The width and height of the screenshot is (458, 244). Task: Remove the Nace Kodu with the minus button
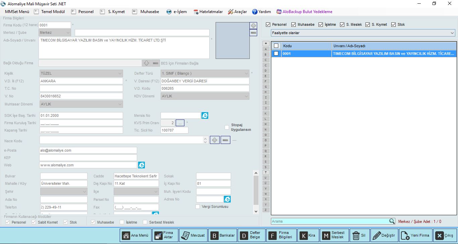point(225,140)
